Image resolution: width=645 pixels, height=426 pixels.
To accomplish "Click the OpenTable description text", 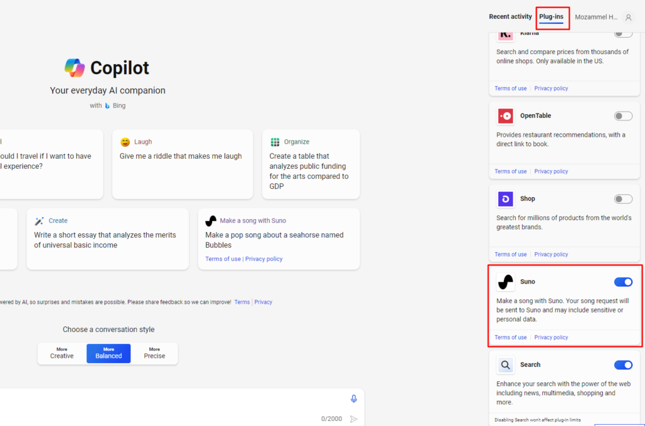I will click(561, 140).
